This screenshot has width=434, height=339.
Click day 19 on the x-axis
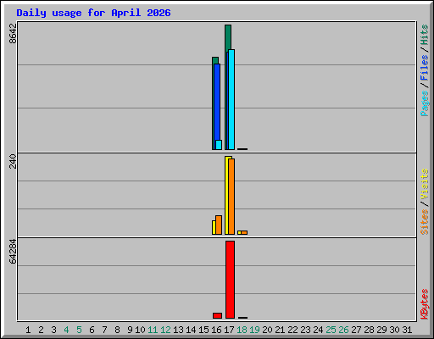click(254, 330)
